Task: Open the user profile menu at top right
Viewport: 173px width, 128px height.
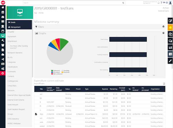Action: point(170,3)
